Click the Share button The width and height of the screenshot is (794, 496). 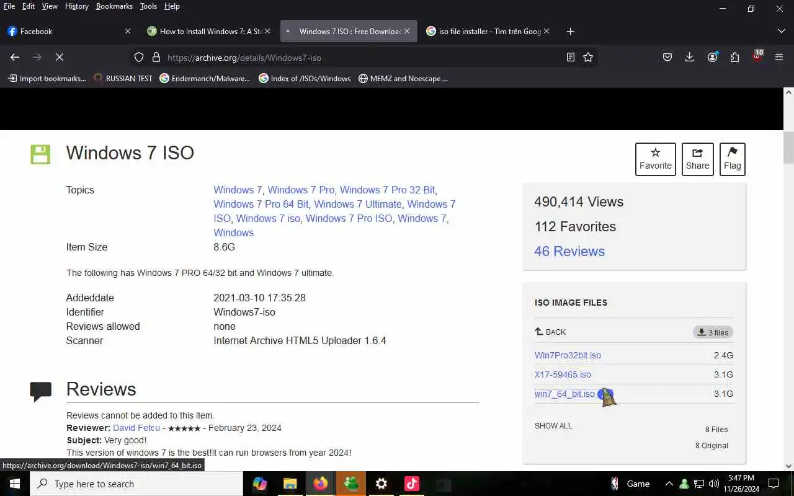698,159
